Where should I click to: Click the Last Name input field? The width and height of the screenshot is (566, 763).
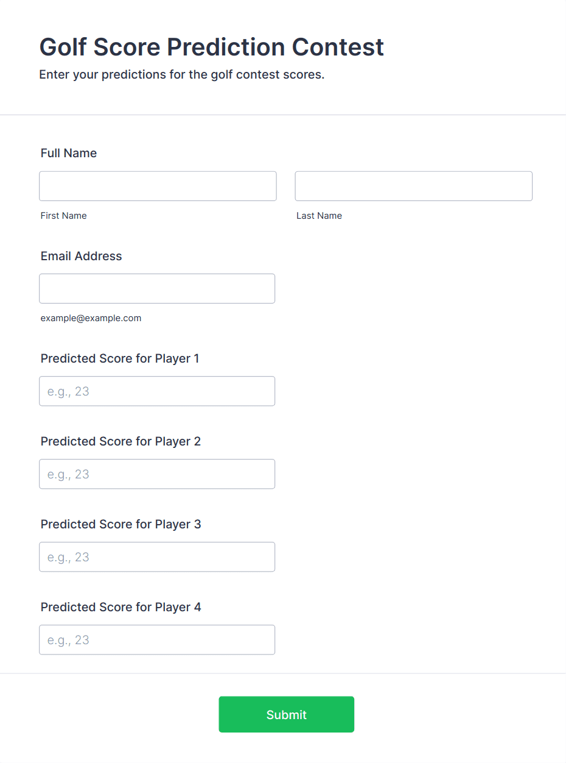[x=413, y=186]
